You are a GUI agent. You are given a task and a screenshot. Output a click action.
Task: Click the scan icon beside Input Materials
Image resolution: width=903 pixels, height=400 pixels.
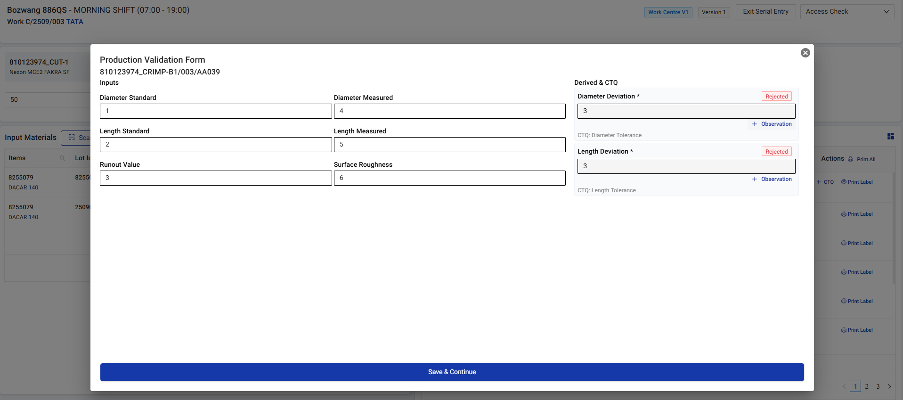click(x=72, y=138)
